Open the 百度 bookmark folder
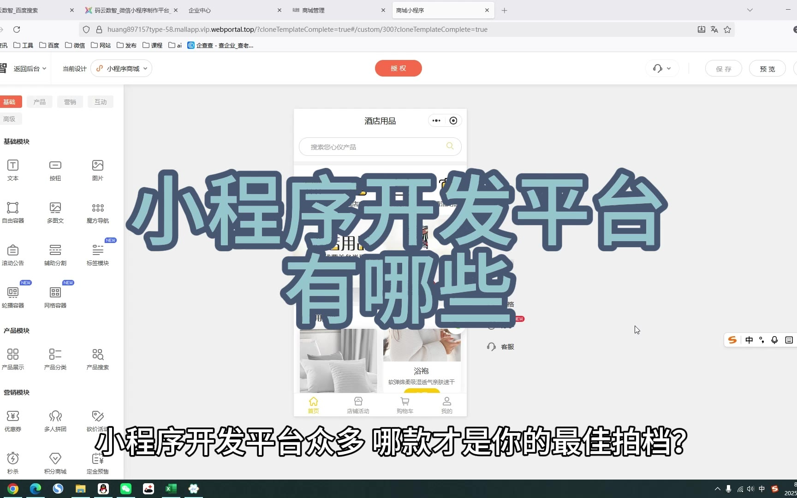797x498 pixels. pos(49,45)
